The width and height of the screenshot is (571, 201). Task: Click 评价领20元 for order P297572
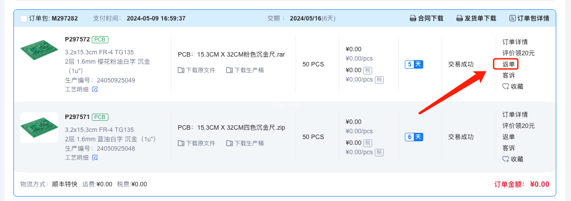(518, 53)
